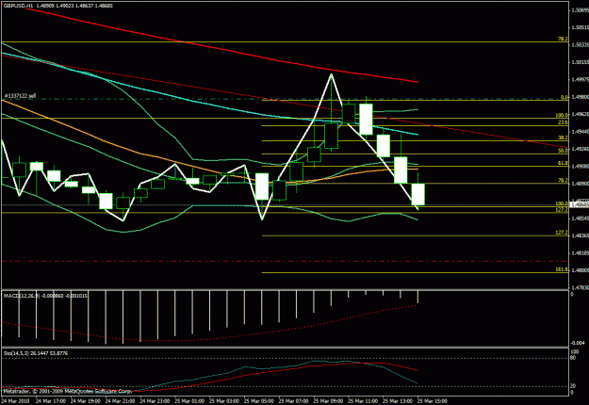Screen dimensions: 589x405
Task: Click the 1.50155 price axis label
Action: click(580, 62)
